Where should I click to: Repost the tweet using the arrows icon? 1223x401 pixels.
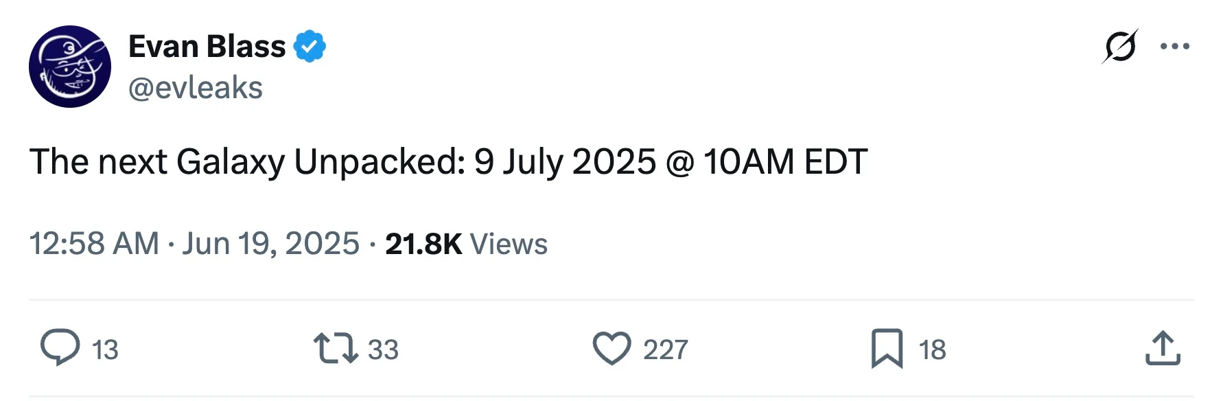click(x=336, y=348)
